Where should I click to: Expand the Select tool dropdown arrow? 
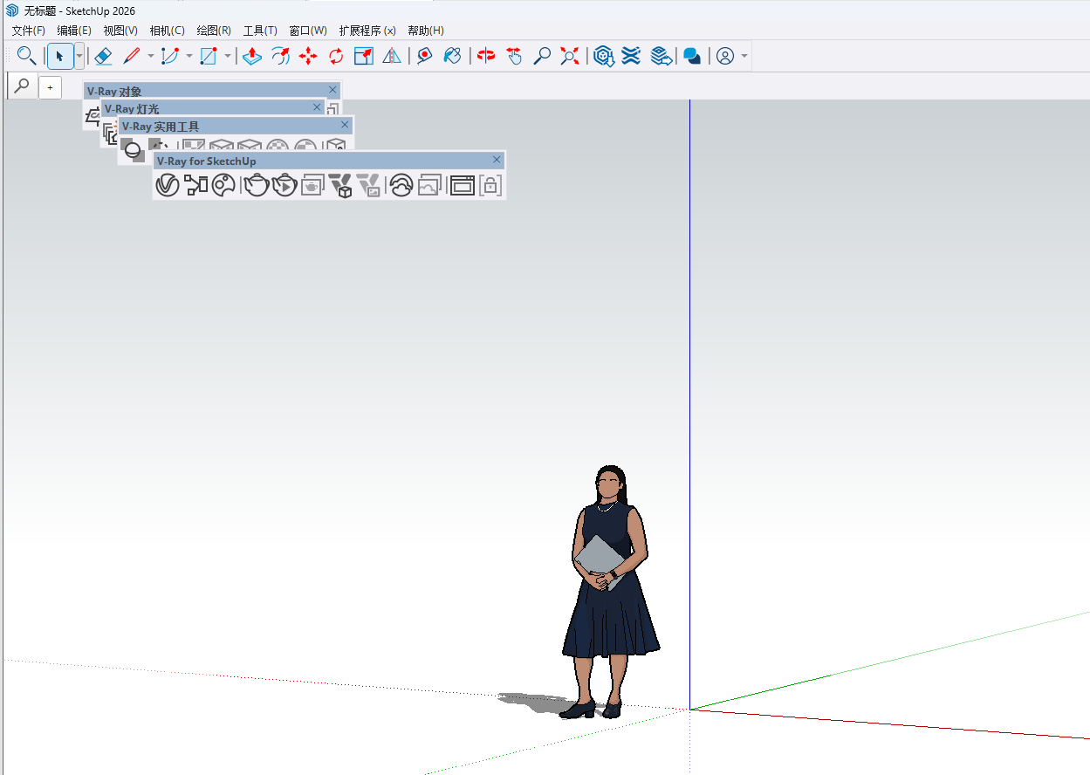pos(79,56)
